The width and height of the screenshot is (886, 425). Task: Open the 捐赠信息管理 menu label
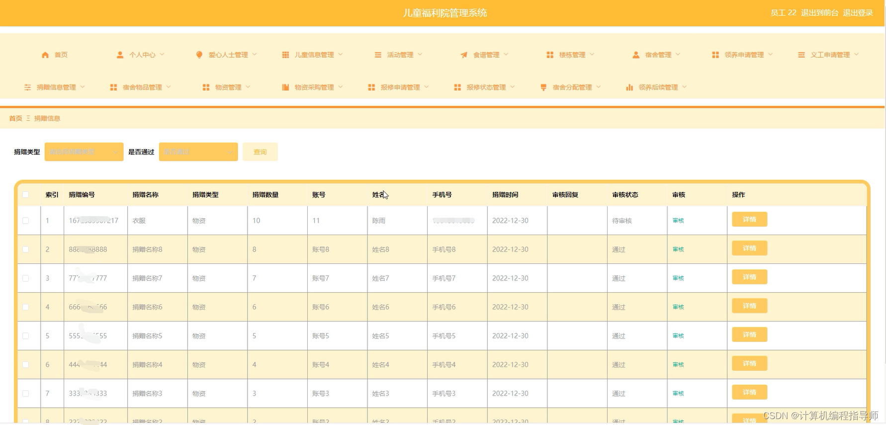[56, 87]
